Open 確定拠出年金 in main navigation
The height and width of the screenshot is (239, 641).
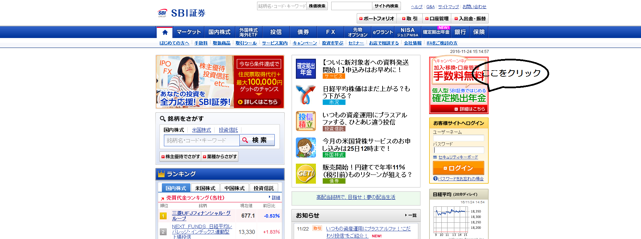pyautogui.click(x=436, y=32)
